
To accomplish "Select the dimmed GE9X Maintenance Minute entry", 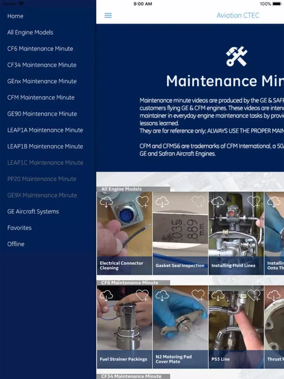I will point(42,195).
